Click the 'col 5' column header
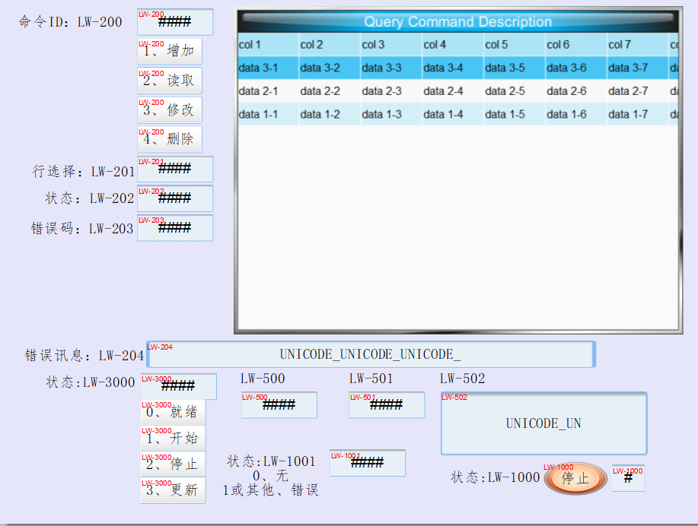Image resolution: width=698 pixels, height=526 pixels. click(x=515, y=44)
